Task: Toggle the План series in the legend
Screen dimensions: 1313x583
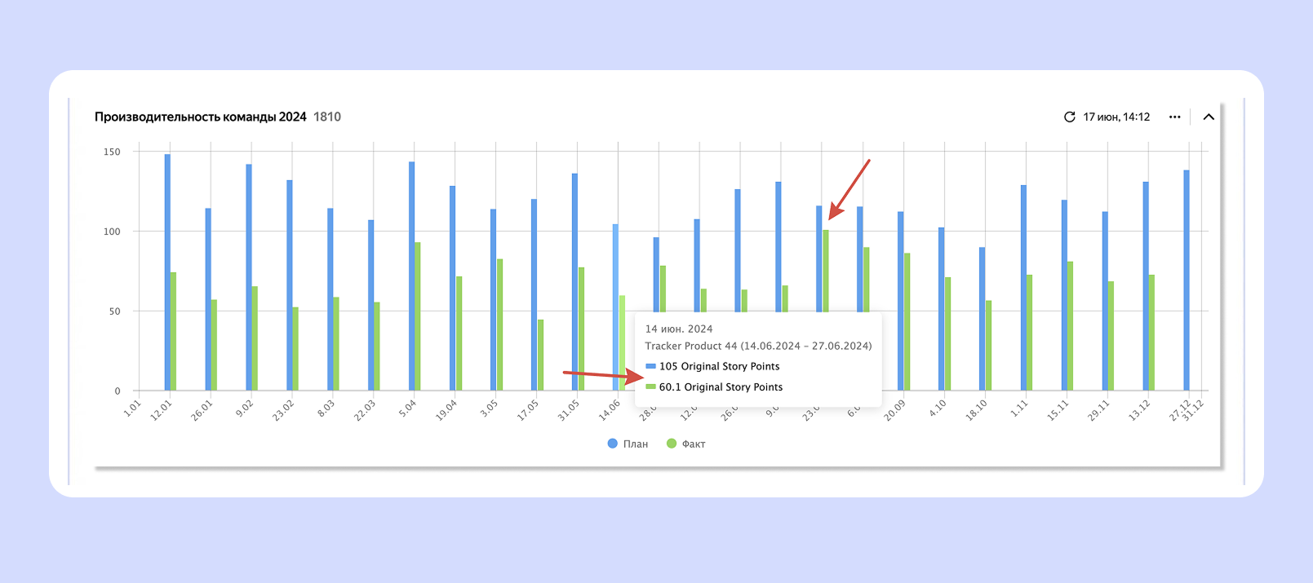Action: coord(628,444)
